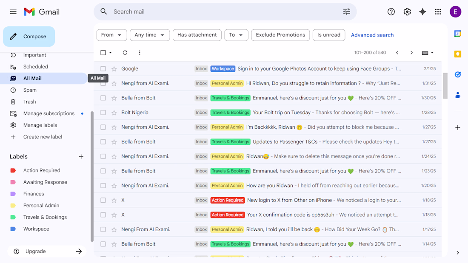Tick the select-all checkbox

[103, 53]
